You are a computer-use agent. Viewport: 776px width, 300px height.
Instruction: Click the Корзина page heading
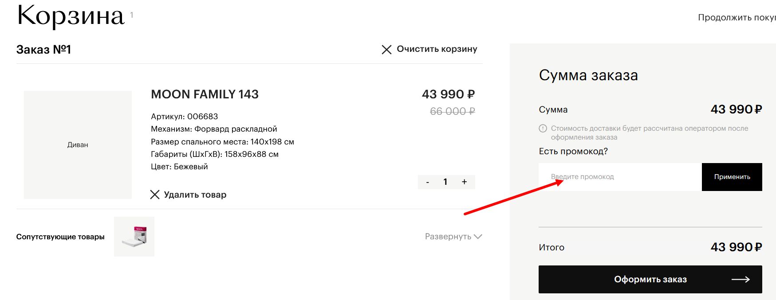(x=71, y=16)
